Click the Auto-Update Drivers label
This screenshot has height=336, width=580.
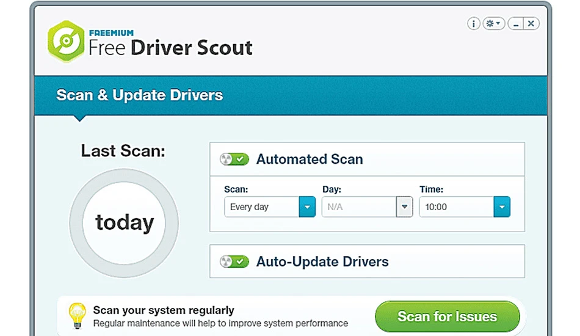point(322,261)
